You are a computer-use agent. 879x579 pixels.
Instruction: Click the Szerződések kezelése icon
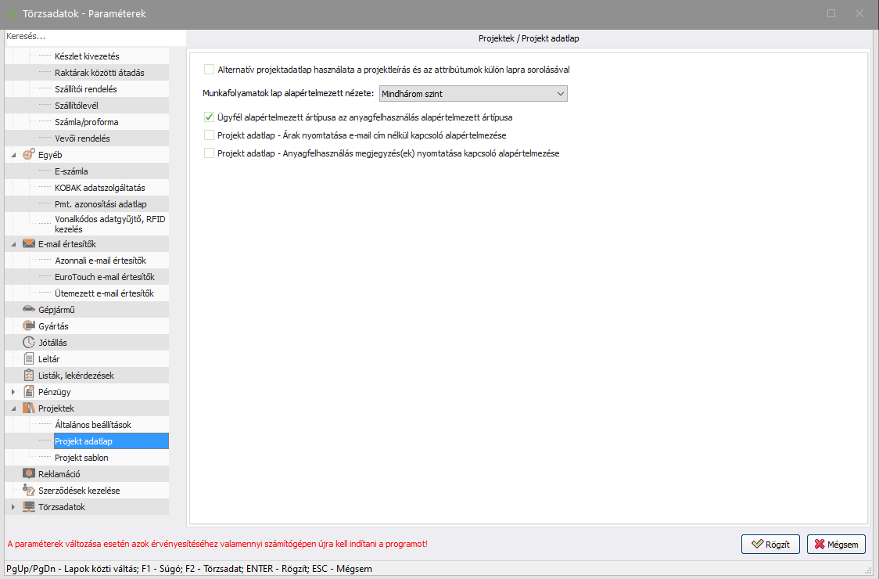click(29, 490)
